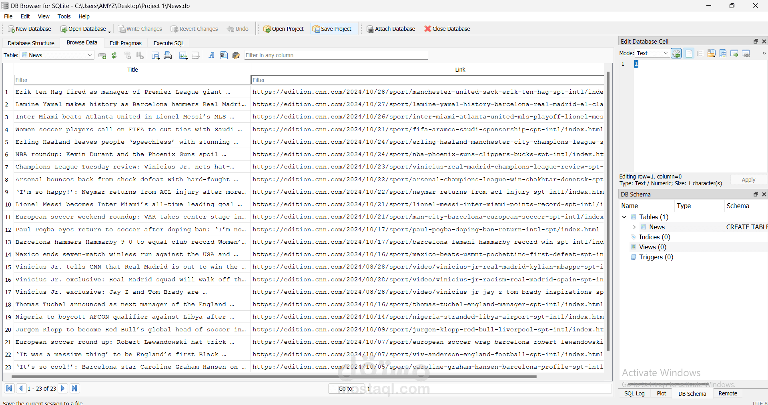768x405 pixels.
Task: Click the Write Changes toolbar button
Action: pos(140,29)
